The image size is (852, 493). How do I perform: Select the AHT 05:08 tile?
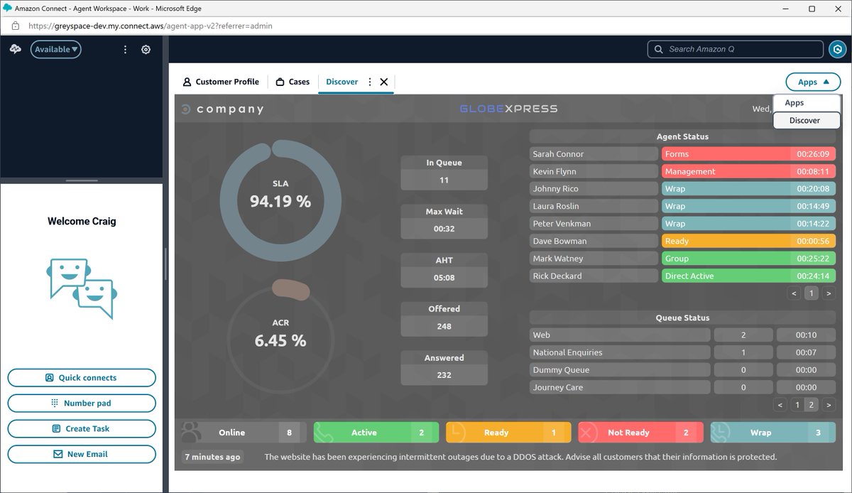[x=444, y=269]
